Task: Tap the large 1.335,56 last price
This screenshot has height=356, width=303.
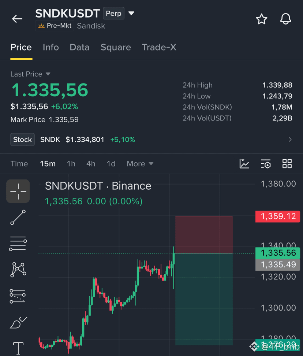Action: click(50, 90)
